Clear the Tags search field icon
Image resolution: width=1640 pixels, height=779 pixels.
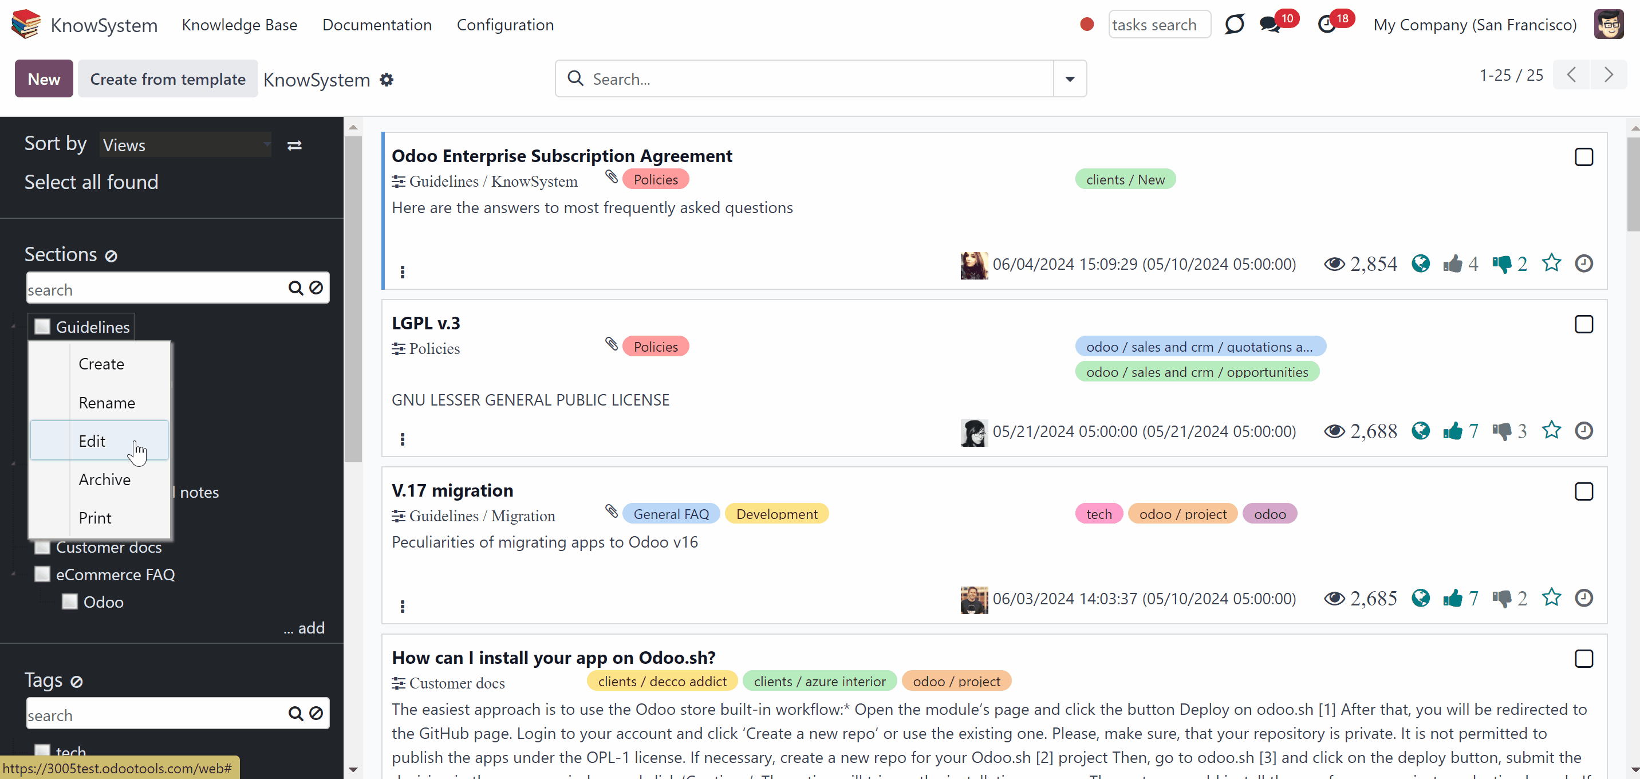[x=316, y=713]
